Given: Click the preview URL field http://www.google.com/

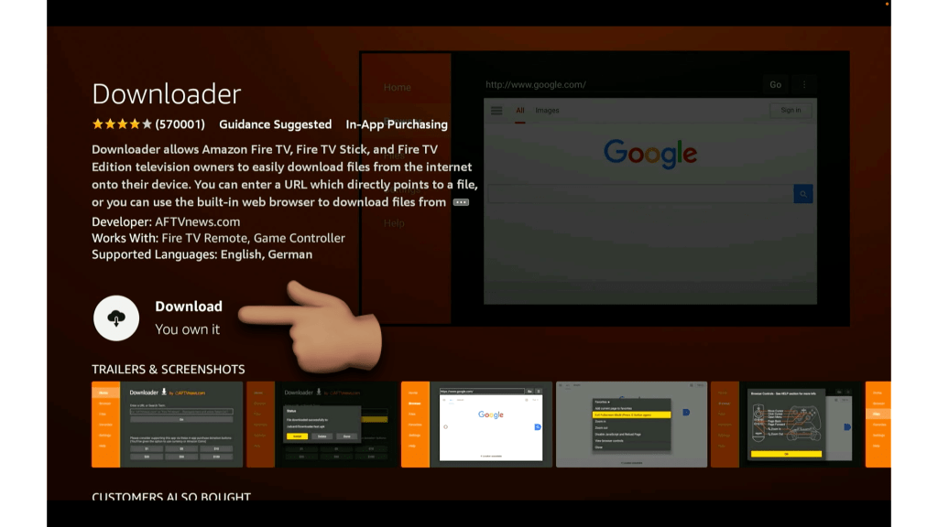Looking at the screenshot, I should [535, 85].
